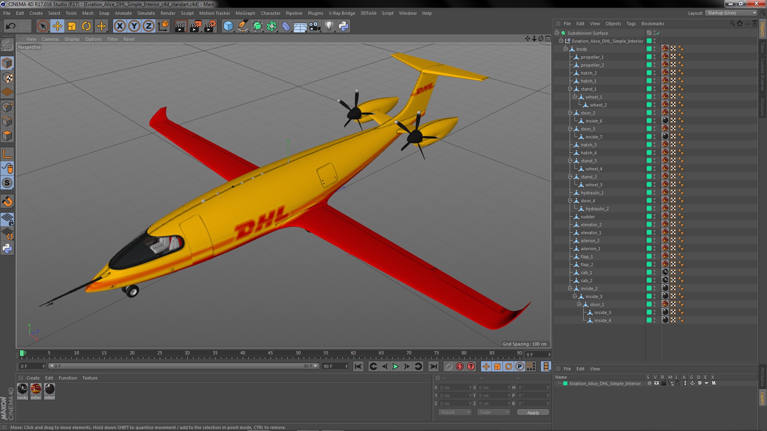Collapse the stand_1 tree node

click(570, 89)
